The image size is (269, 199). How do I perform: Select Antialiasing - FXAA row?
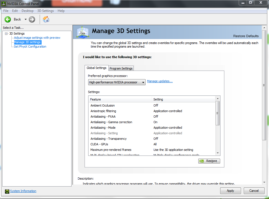[x=152, y=117]
